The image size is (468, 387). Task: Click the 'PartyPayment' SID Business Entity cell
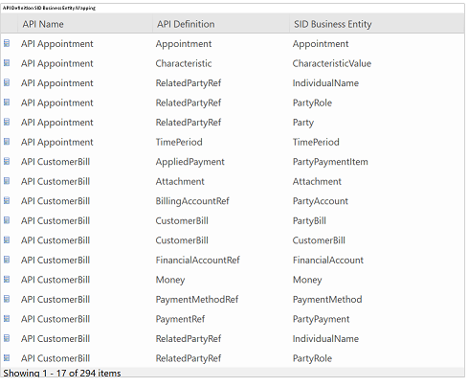point(321,319)
